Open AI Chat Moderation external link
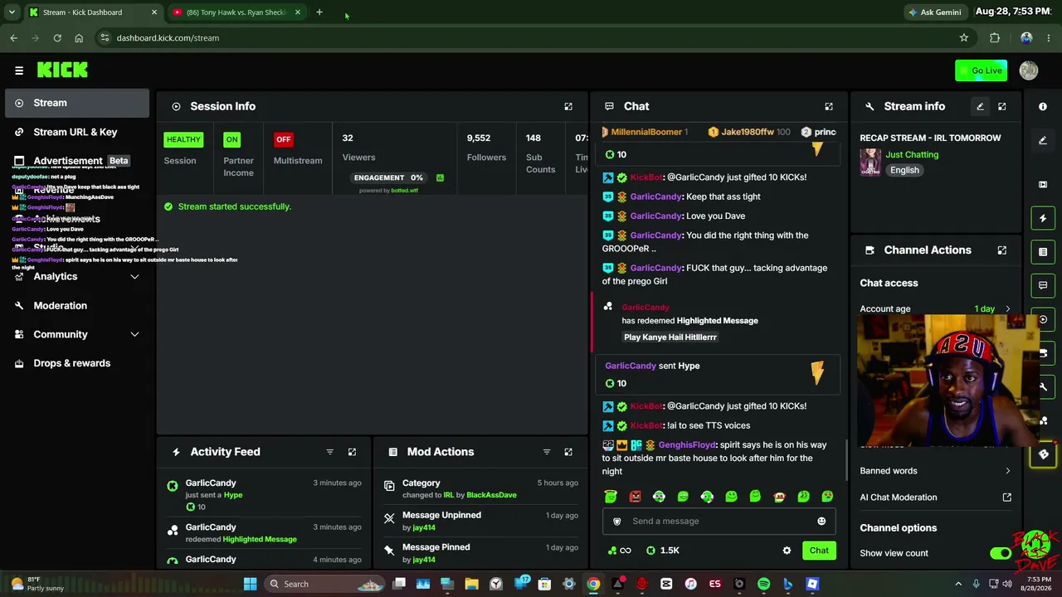This screenshot has width=1062, height=597. pos(1007,498)
